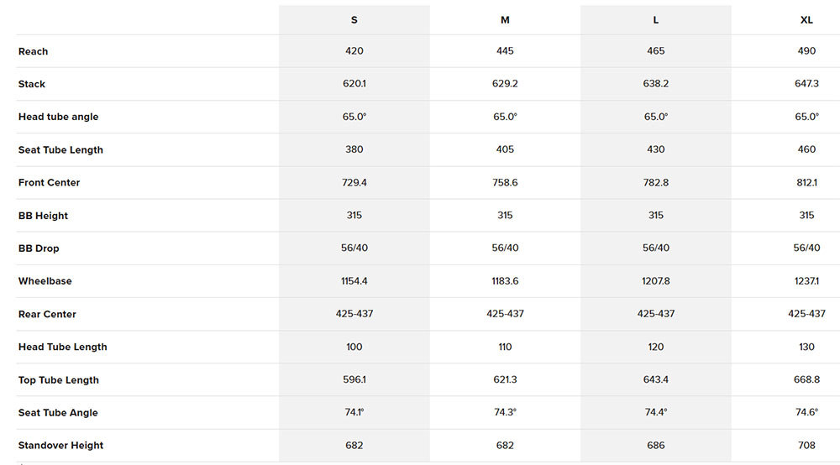This screenshot has height=465, width=840.
Task: Click the BB Drop row label
Action: pyautogui.click(x=39, y=248)
